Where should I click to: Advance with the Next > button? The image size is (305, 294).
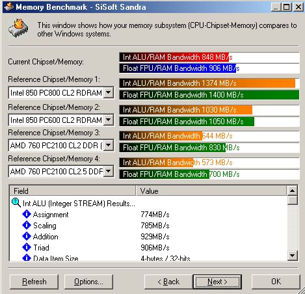click(217, 282)
